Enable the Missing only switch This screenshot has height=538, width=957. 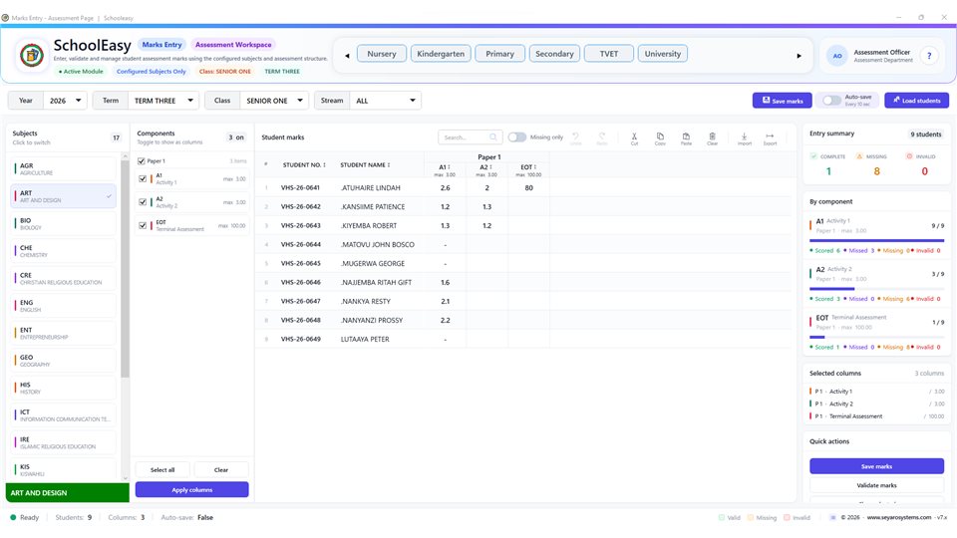click(517, 137)
